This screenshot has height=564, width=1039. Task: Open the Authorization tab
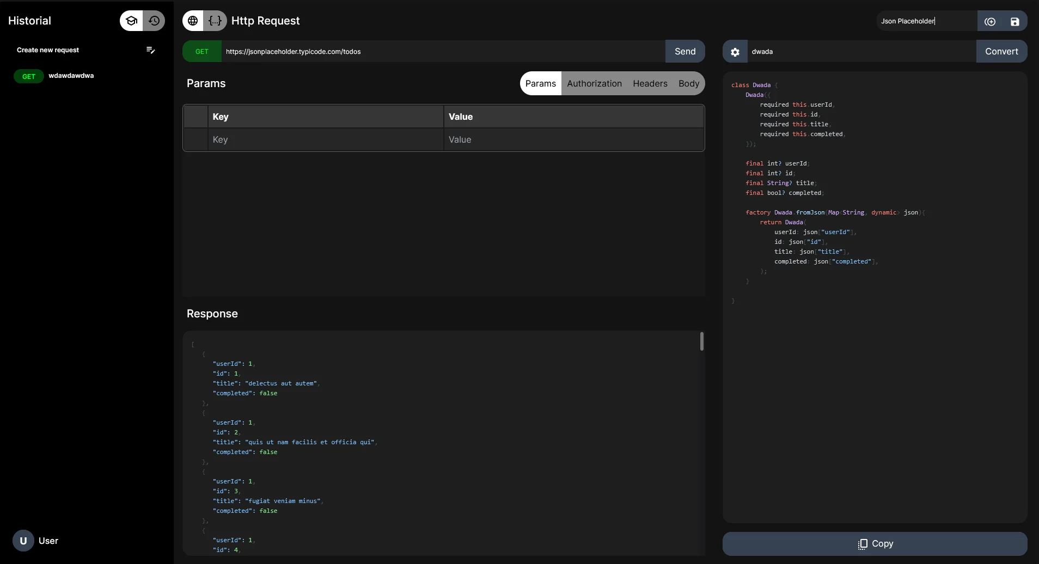594,83
